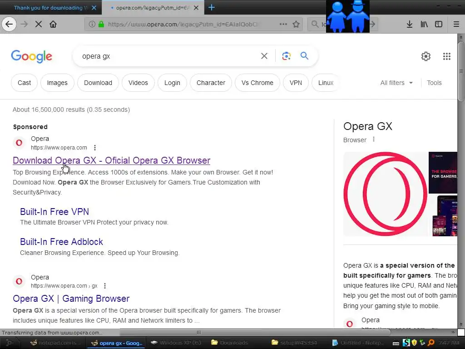The image size is (465, 349).
Task: Open more options dots beside Browser label
Action: [x=374, y=139]
